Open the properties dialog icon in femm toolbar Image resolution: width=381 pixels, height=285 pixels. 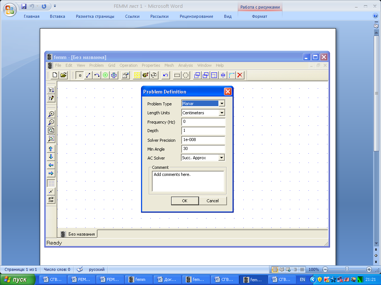point(125,75)
